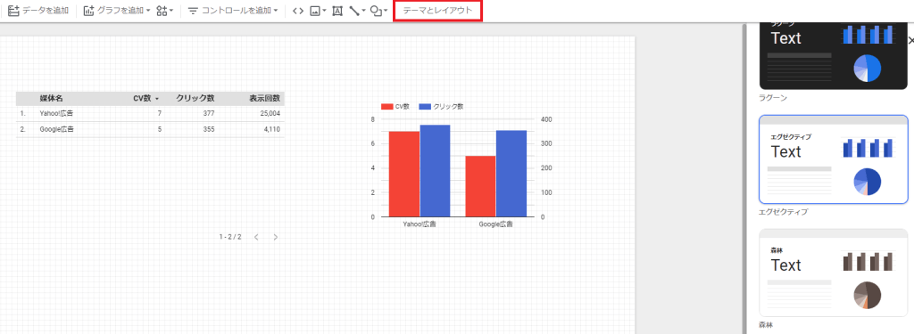The height and width of the screenshot is (334, 914).
Task: Click the クリック数 column header
Action: click(x=195, y=98)
